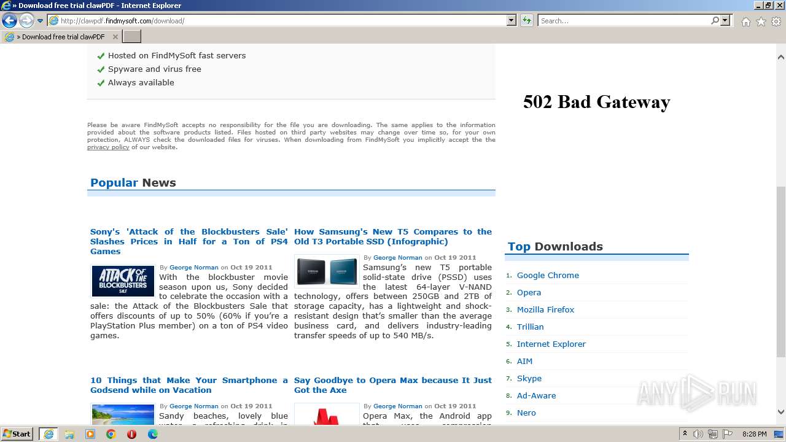Image resolution: width=786 pixels, height=442 pixels.
Task: Open Skype in Top Downloads
Action: [x=529, y=379]
